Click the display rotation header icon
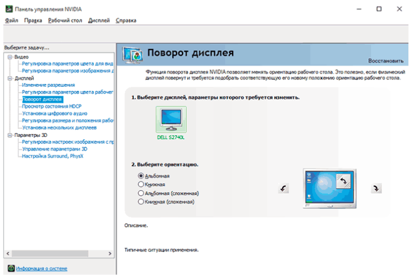This screenshot has height=275, width=410. tap(132, 55)
